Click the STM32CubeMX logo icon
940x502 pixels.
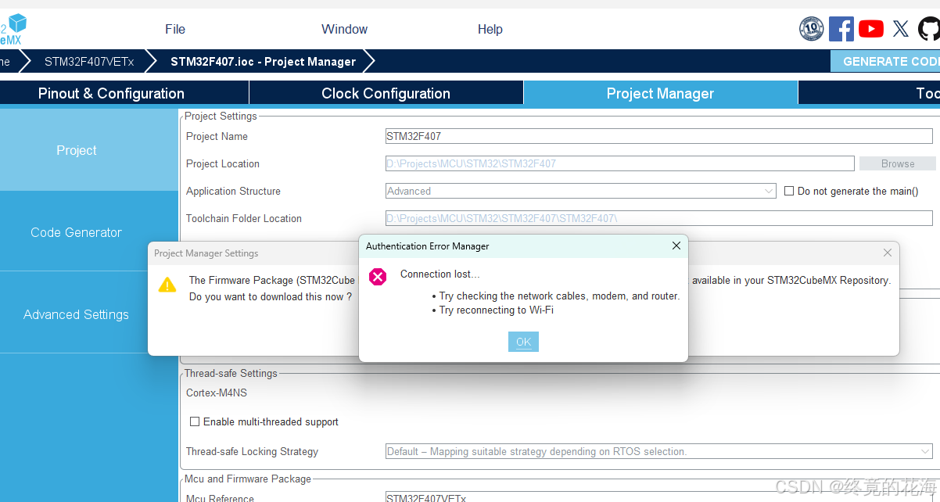point(13,30)
